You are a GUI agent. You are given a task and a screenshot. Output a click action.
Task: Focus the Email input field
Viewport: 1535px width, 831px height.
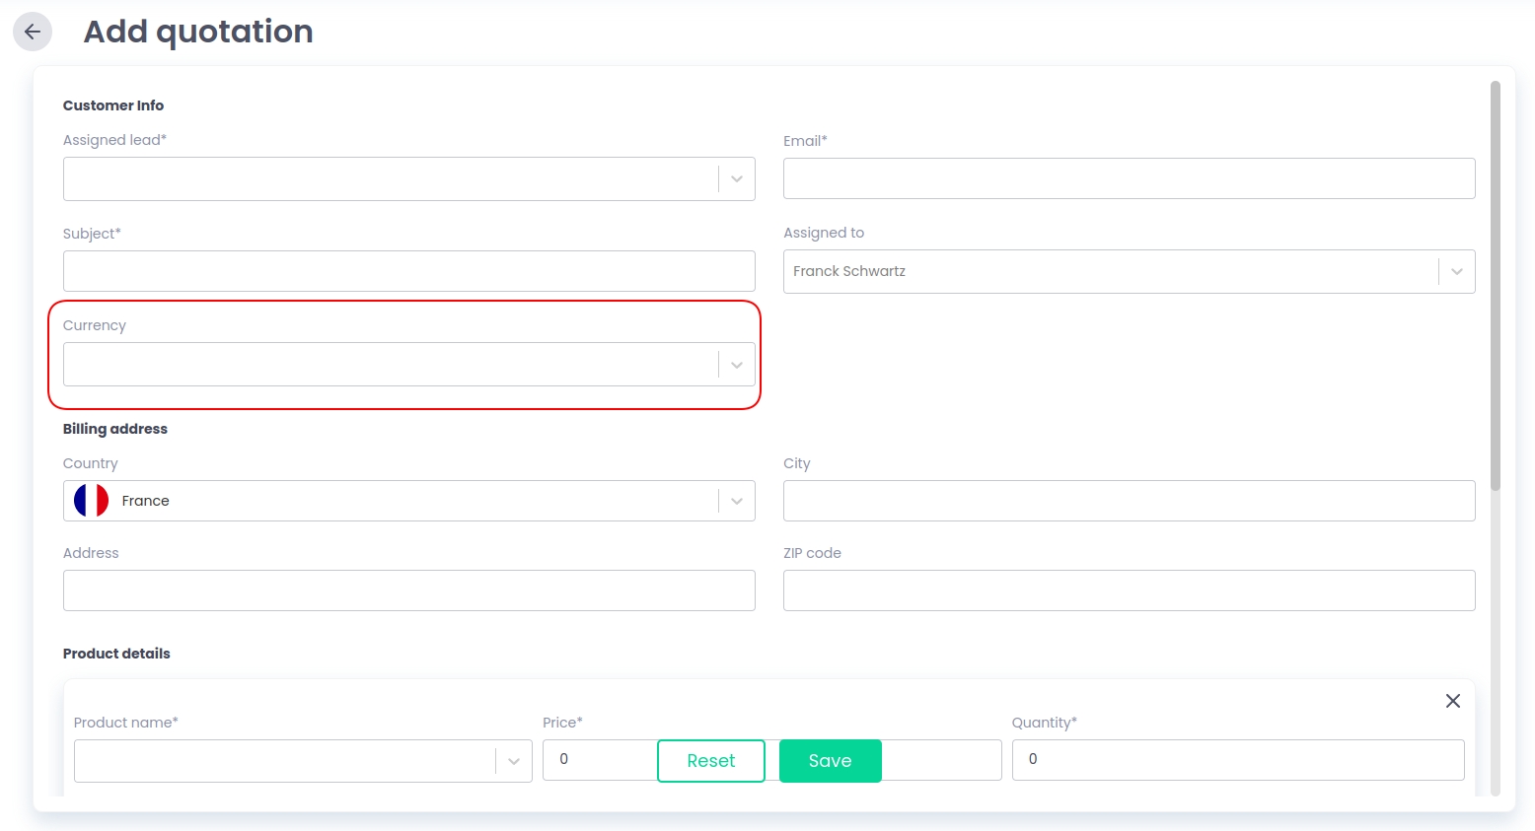tap(1129, 178)
